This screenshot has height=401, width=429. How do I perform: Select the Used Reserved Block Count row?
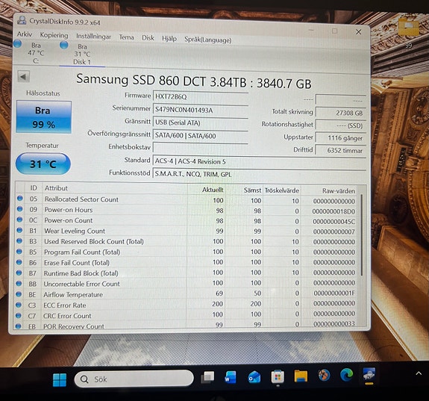coord(186,242)
